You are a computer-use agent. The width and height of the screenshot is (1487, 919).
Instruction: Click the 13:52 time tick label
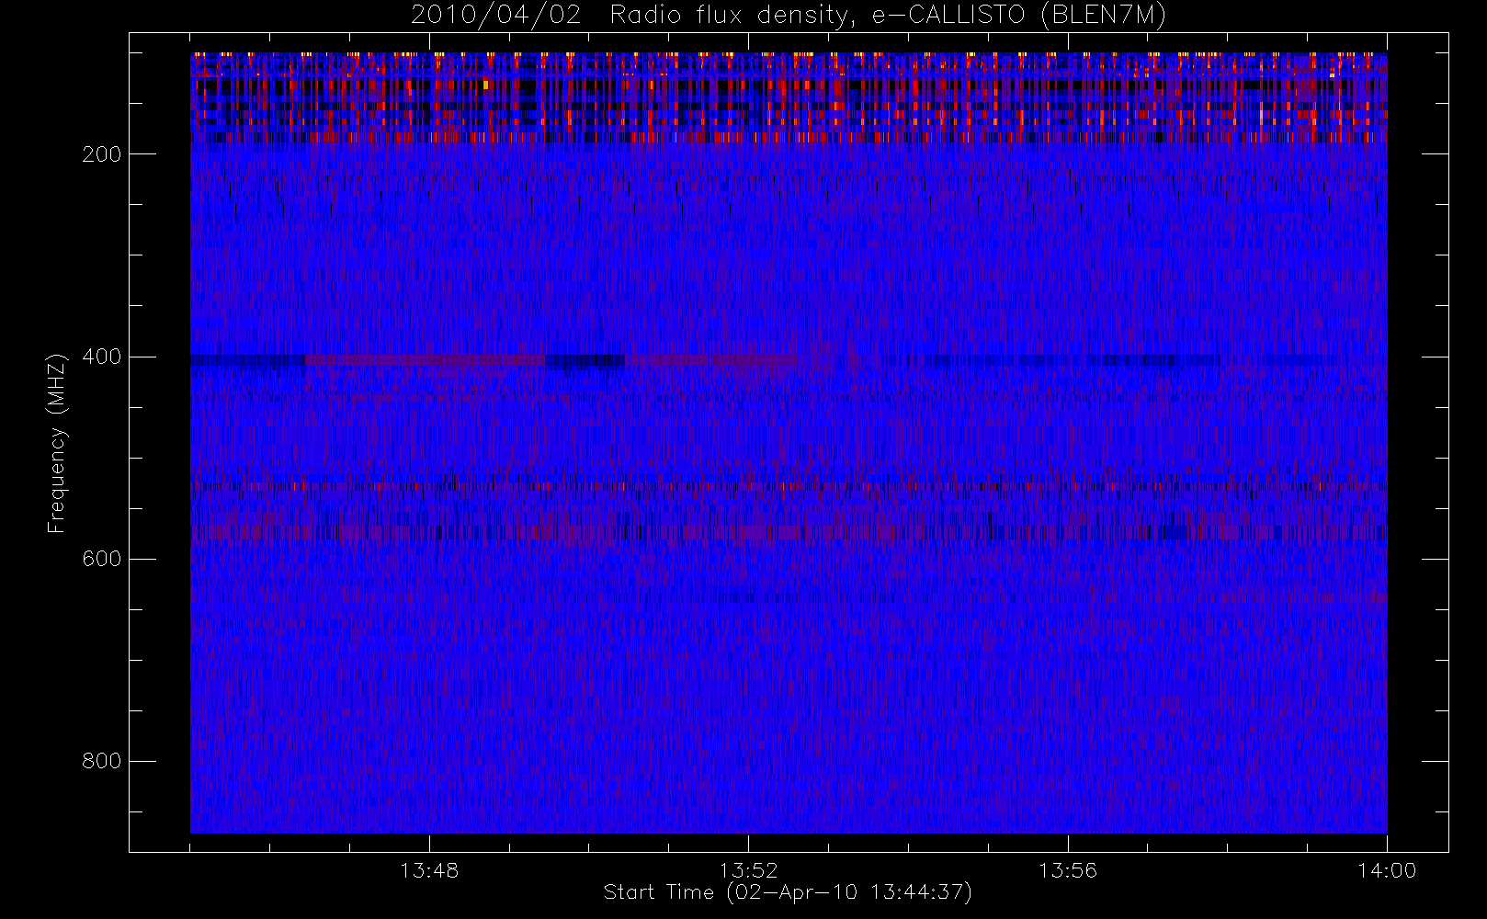click(x=748, y=870)
